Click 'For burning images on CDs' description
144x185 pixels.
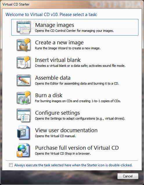pyautogui.click(x=78, y=101)
